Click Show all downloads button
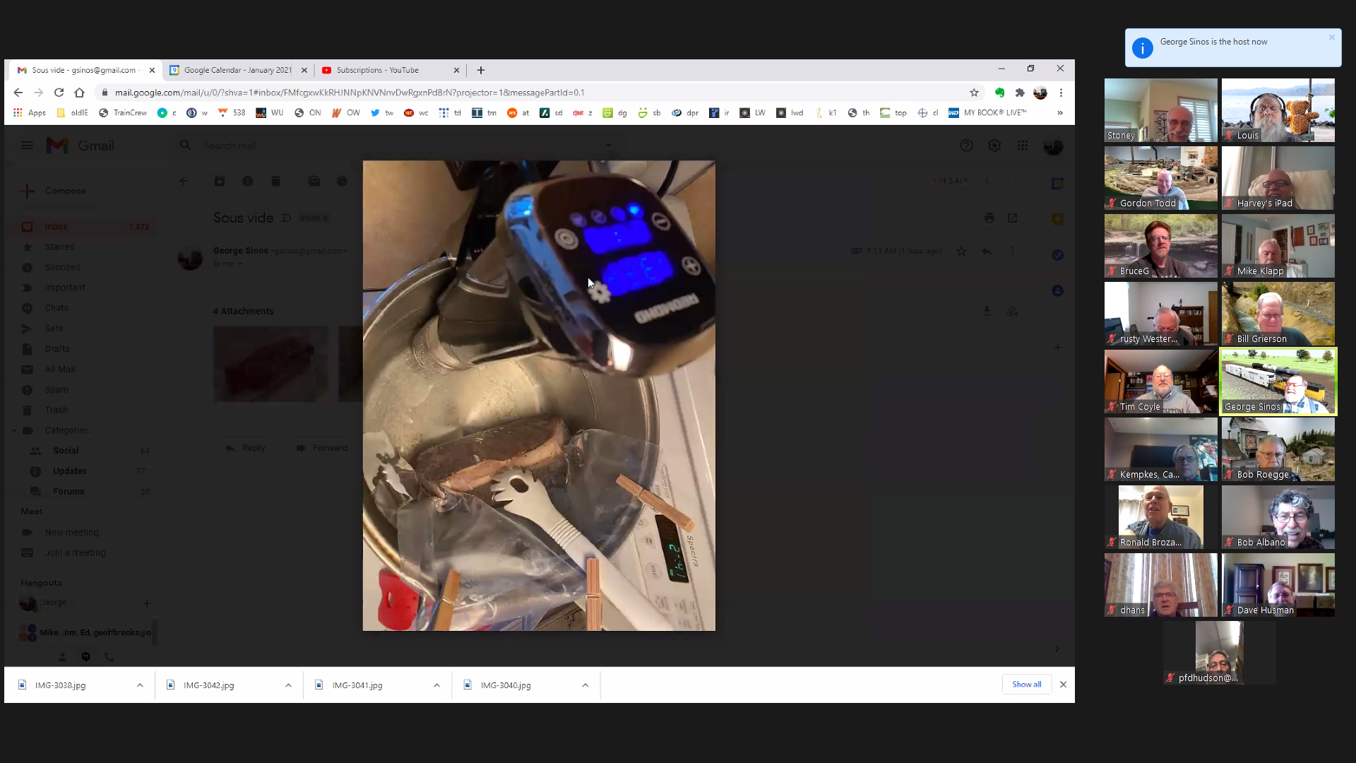This screenshot has width=1356, height=763. click(1026, 685)
